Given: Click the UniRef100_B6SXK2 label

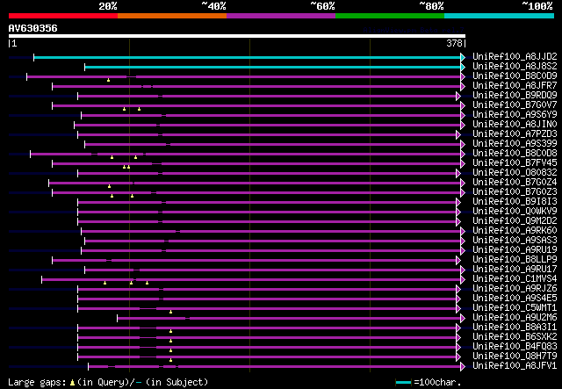Looking at the screenshot, I should [515, 337].
